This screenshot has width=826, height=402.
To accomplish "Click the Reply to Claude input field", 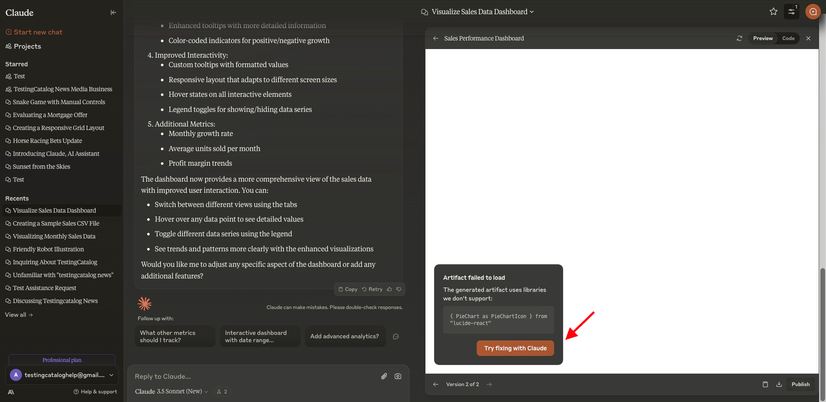I will click(254, 376).
